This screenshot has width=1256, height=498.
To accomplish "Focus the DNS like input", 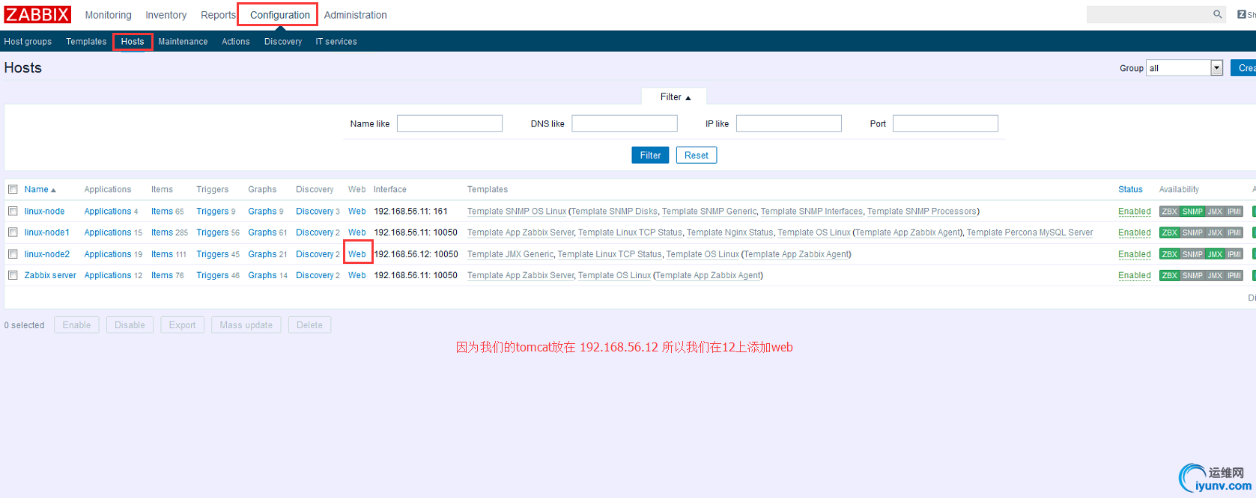I will coord(625,123).
